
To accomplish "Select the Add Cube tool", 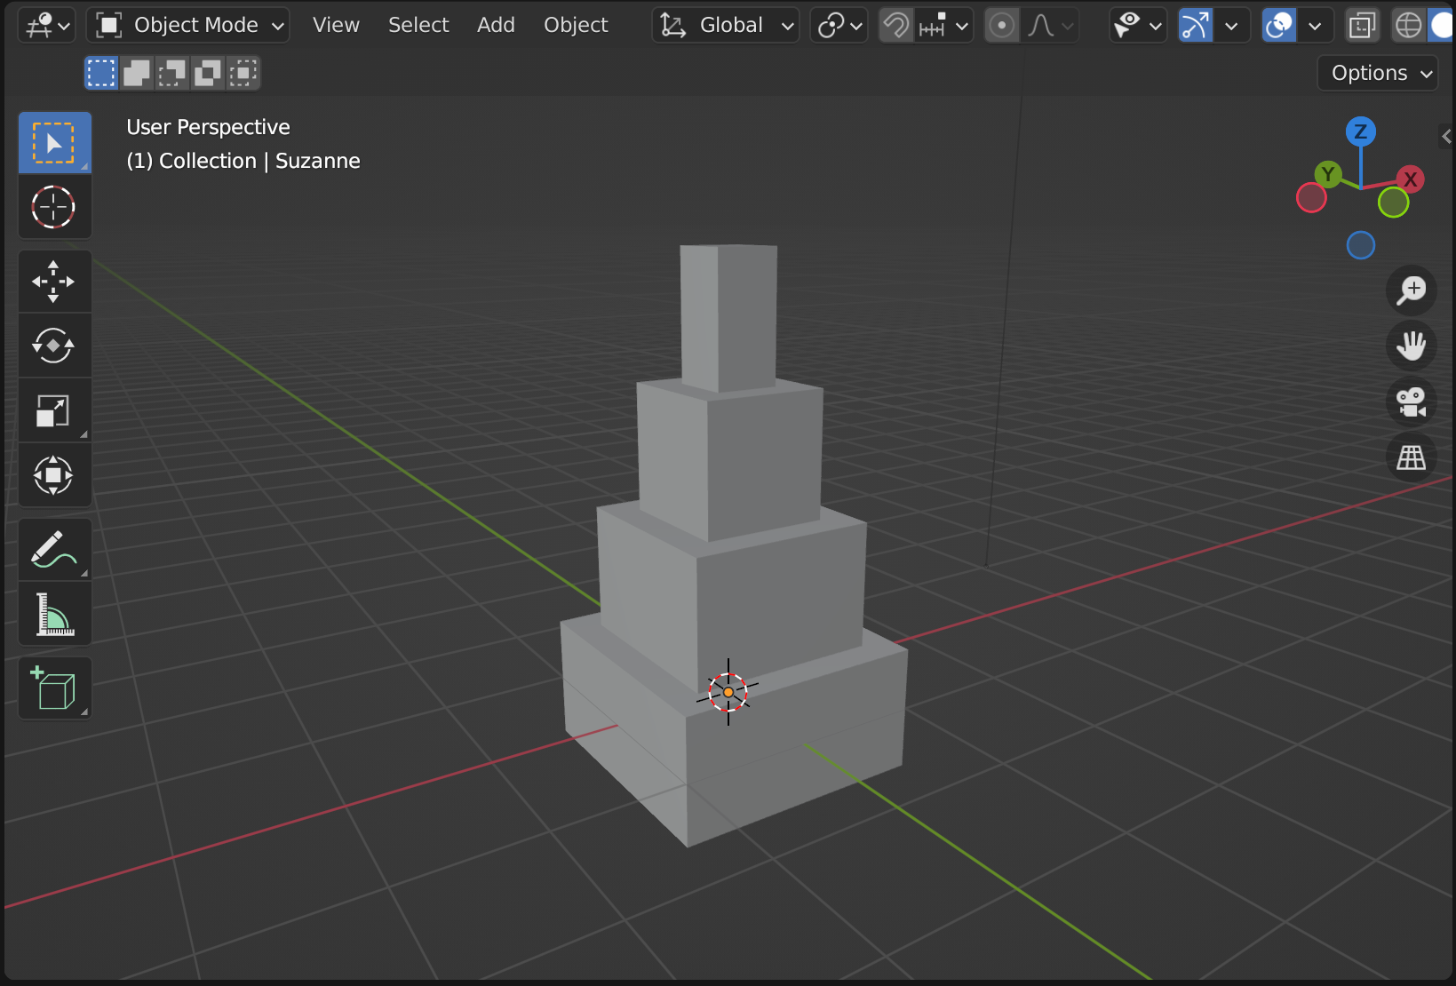I will pos(54,688).
